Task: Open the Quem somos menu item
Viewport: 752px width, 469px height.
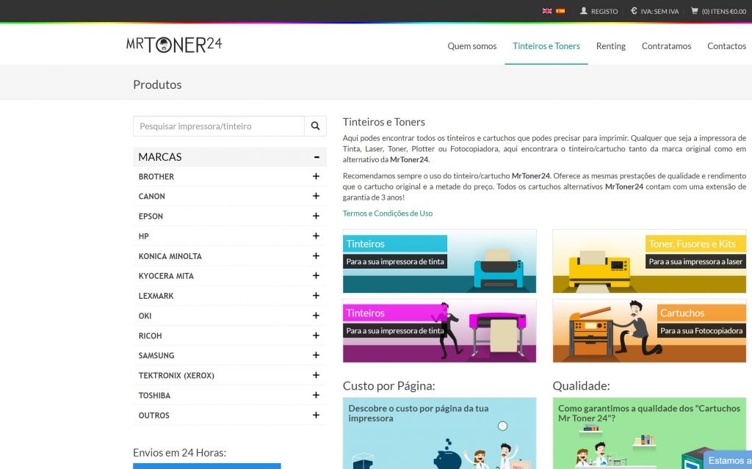Action: (472, 46)
